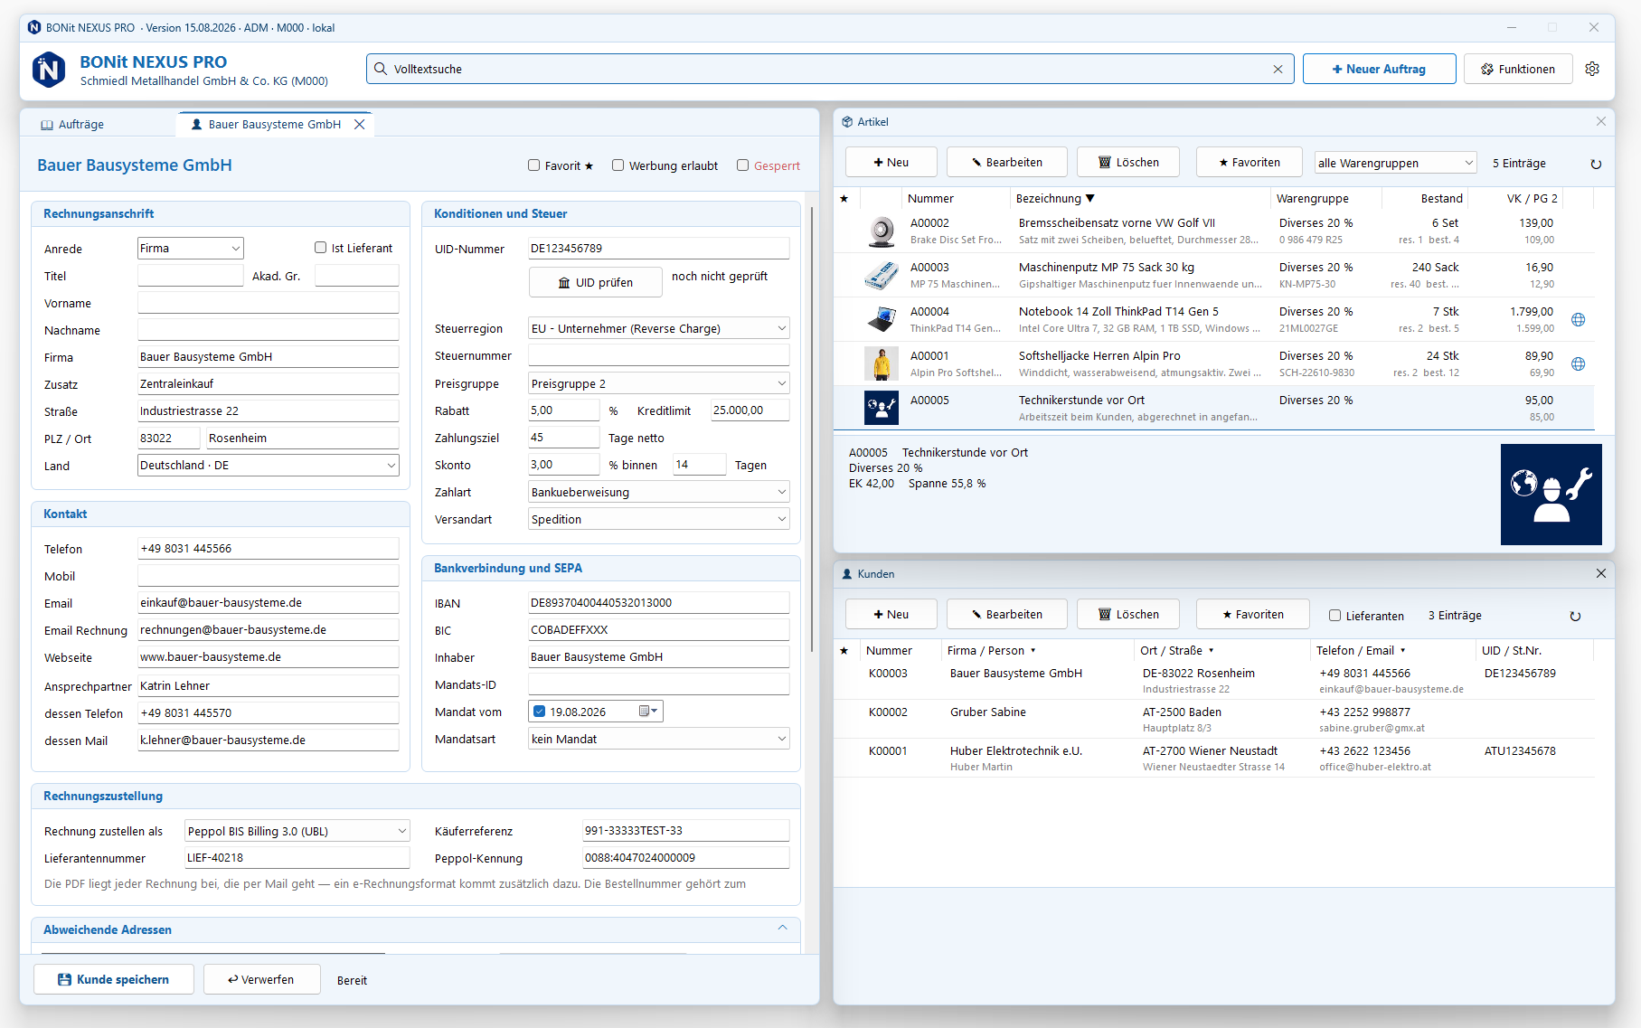This screenshot has height=1028, width=1641.
Task: Click the Artikel panel title icon
Action: pyautogui.click(x=847, y=121)
